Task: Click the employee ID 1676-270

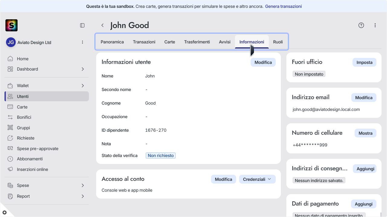Action: [x=156, y=130]
